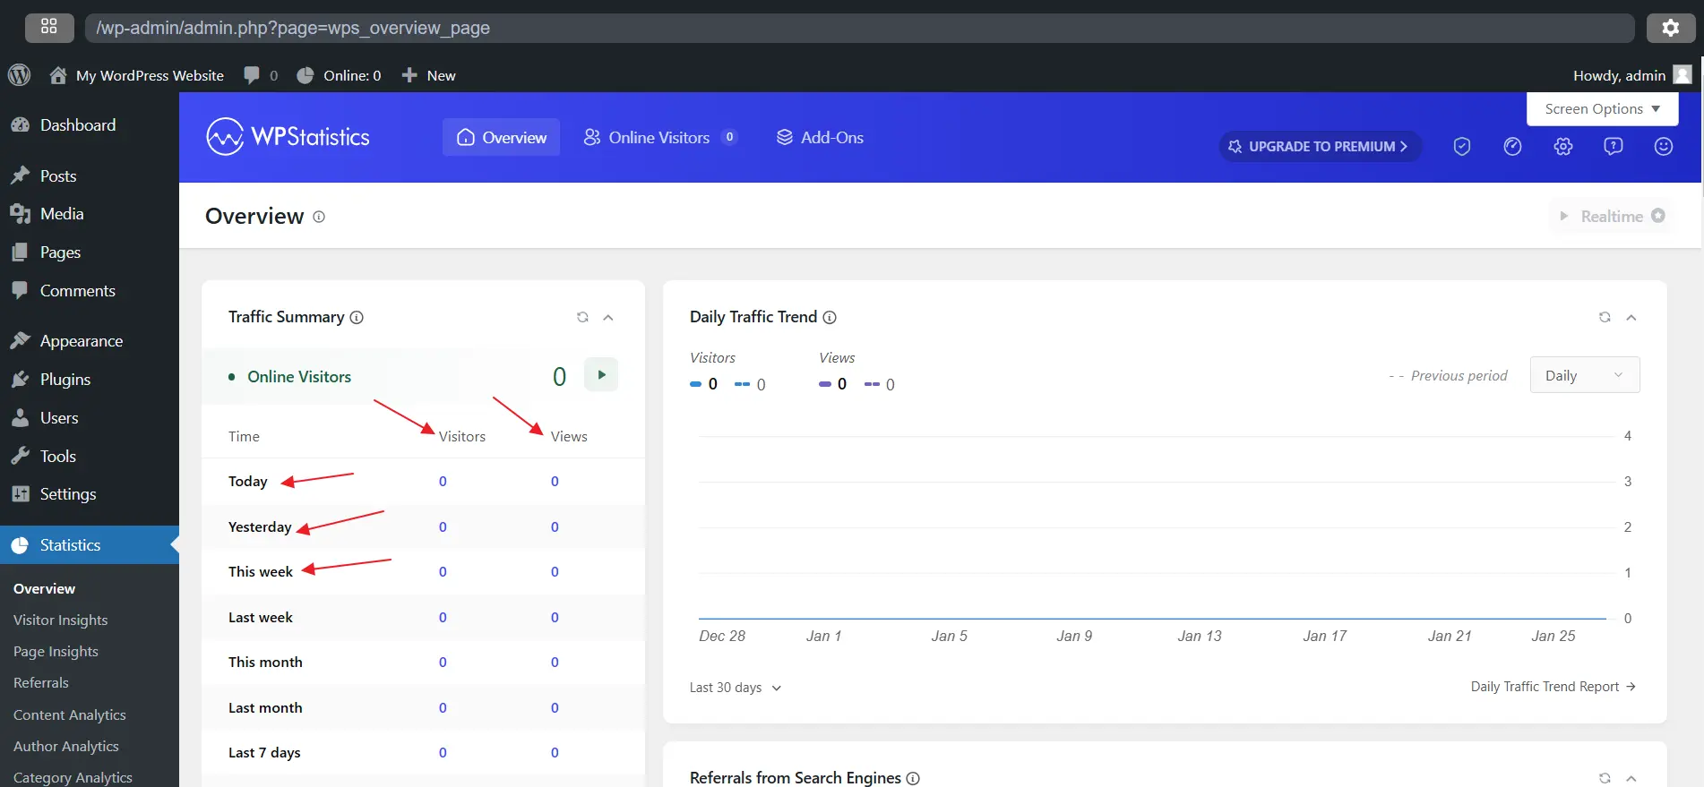
Task: Click Online Visitors link in Traffic Summary
Action: pos(299,377)
